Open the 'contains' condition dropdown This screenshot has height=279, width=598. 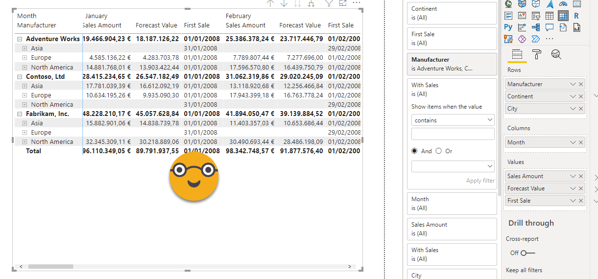pos(453,120)
